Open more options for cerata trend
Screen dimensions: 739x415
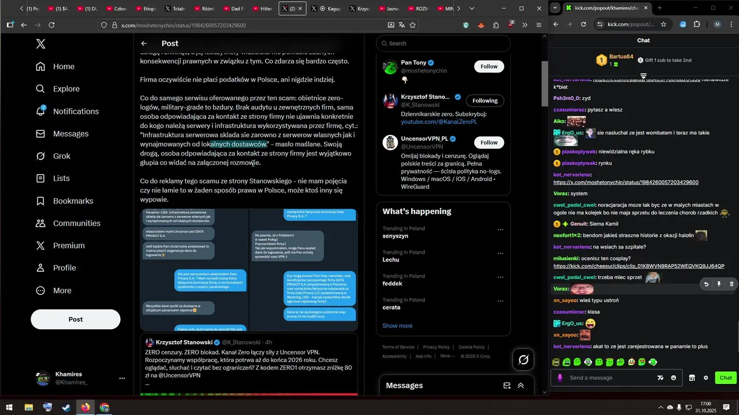pos(501,300)
